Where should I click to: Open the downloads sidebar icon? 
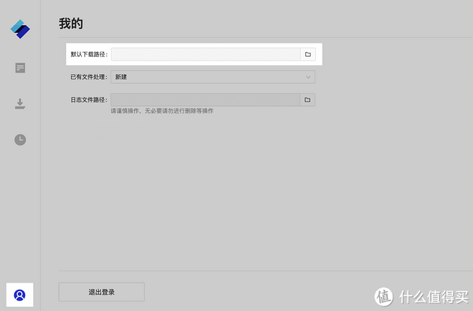coord(20,104)
